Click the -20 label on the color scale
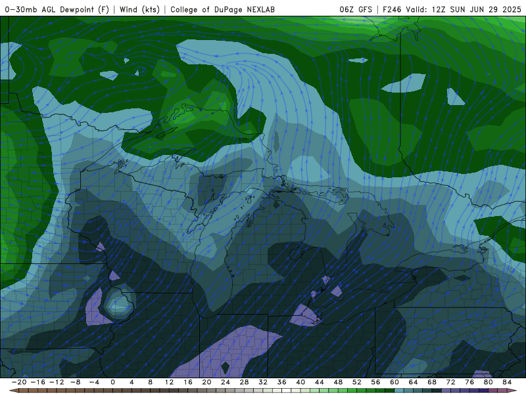This screenshot has height=394, width=526. [19, 382]
